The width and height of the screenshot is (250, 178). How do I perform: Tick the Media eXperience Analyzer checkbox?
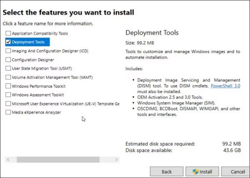pos(8,112)
